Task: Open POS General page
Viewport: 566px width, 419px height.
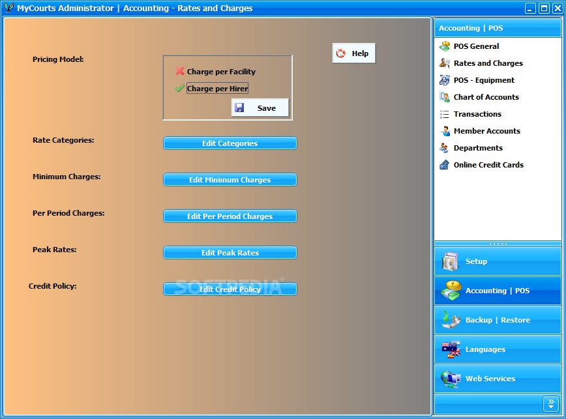Action: (476, 46)
